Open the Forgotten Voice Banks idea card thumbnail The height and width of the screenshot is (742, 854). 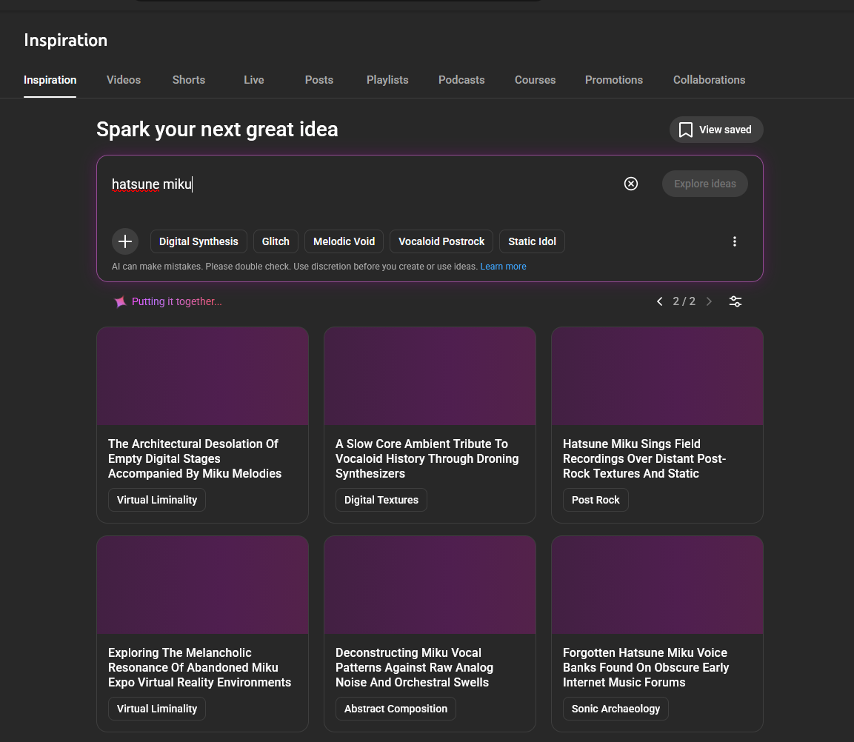[x=658, y=585]
